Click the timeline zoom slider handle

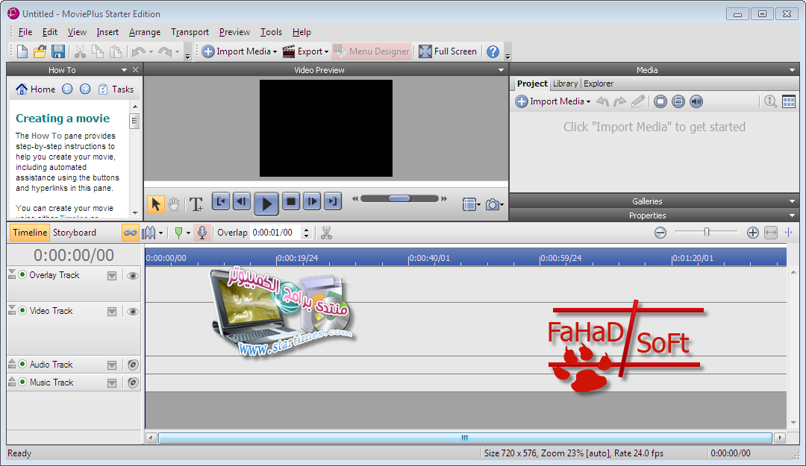pyautogui.click(x=706, y=233)
